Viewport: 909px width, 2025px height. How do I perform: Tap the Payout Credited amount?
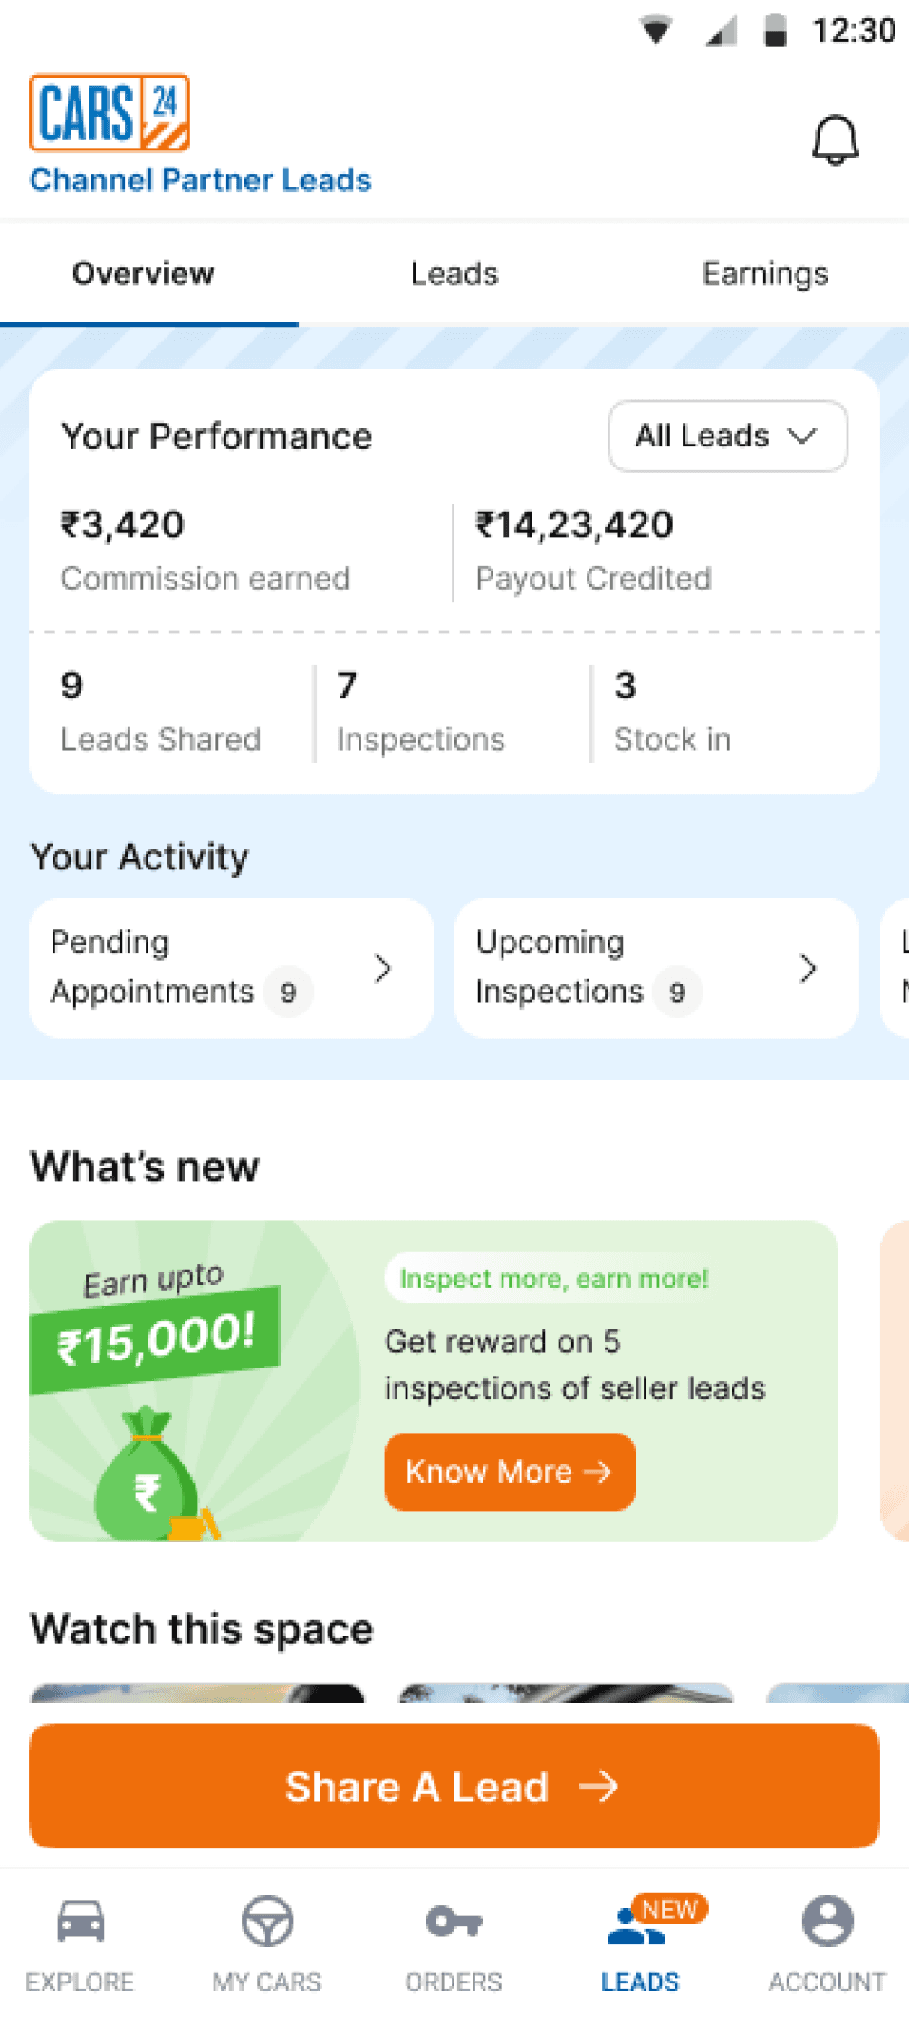coord(575,525)
